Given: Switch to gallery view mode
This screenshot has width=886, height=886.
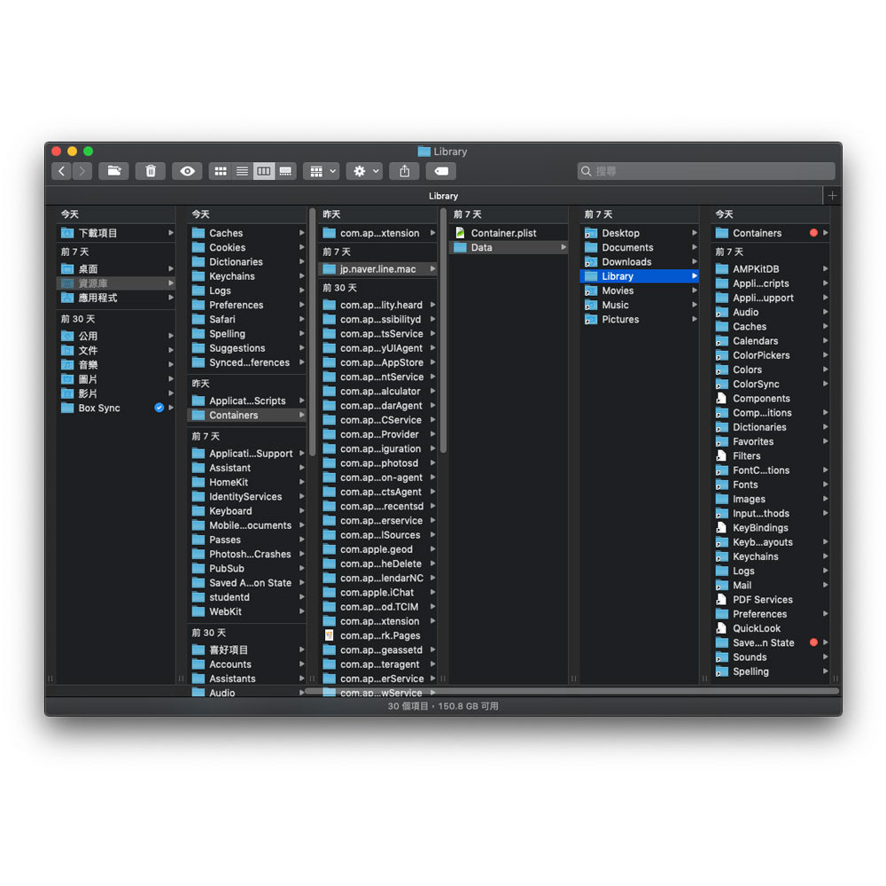Looking at the screenshot, I should point(285,171).
